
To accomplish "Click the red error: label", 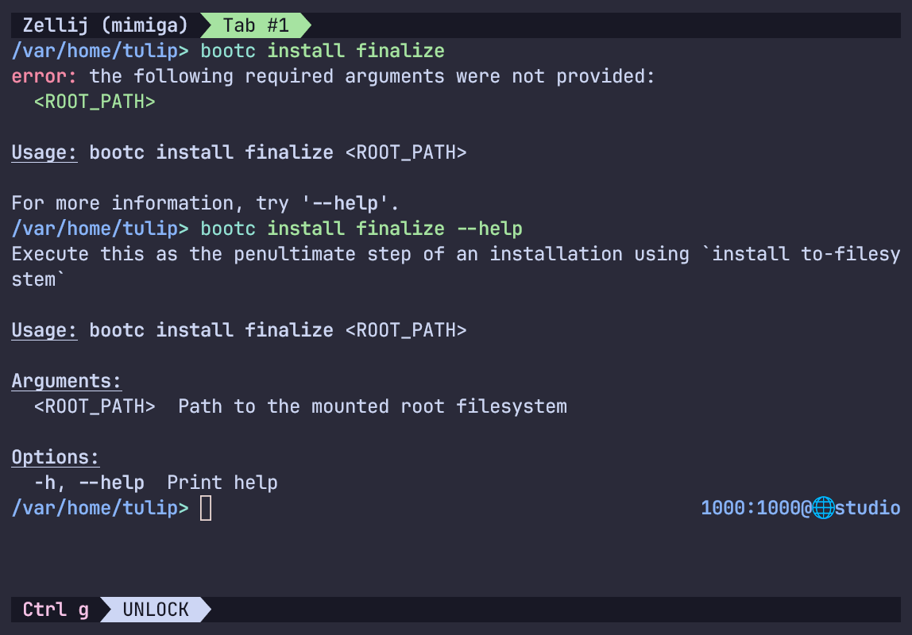I will (x=44, y=76).
